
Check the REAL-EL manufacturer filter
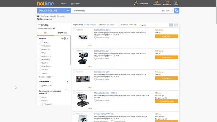tap(40, 66)
